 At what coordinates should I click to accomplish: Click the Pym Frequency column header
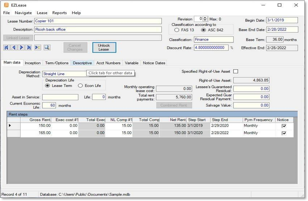coord(259,120)
